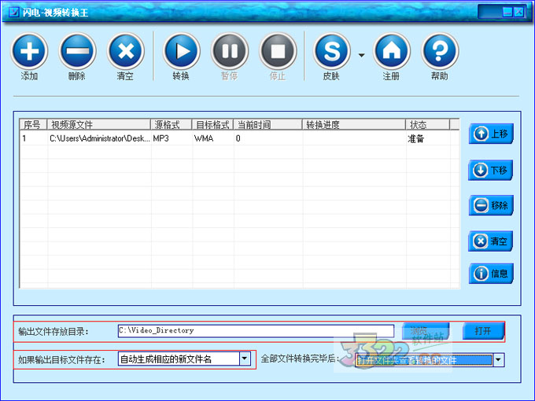Open Help (帮助) question mark icon
Image resolution: width=535 pixels, height=401 pixels.
click(440, 52)
